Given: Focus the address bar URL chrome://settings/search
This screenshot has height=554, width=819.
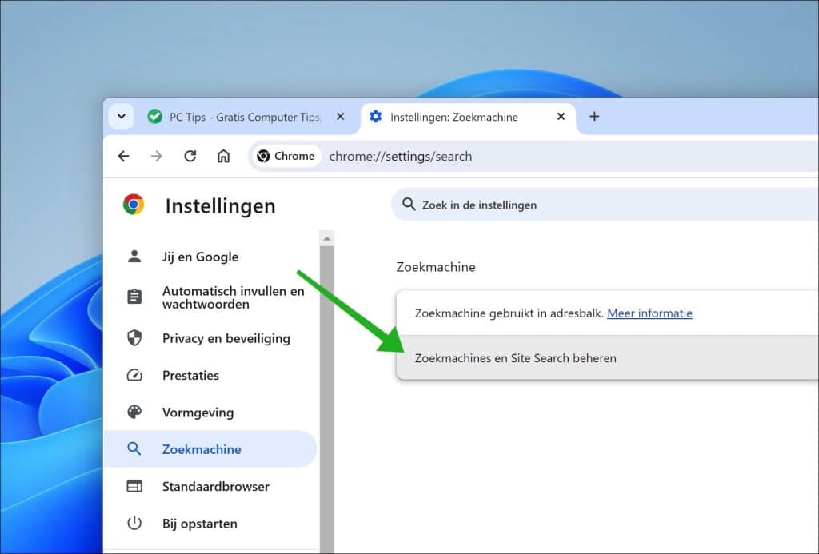Looking at the screenshot, I should point(401,157).
